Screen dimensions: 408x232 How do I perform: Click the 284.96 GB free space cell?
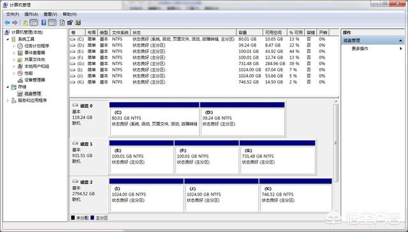coord(275,64)
